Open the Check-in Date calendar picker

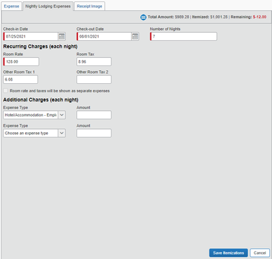62,36
